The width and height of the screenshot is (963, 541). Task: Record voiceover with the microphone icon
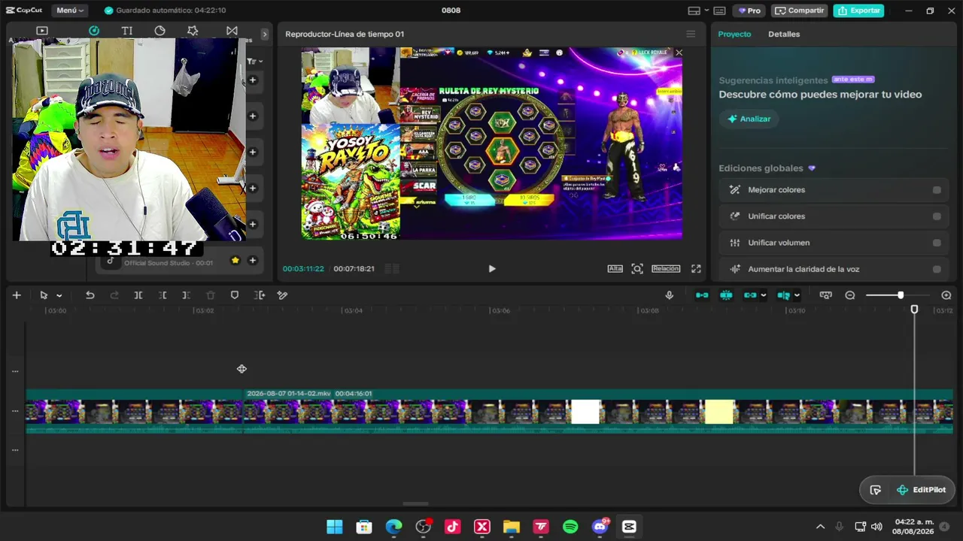point(670,295)
